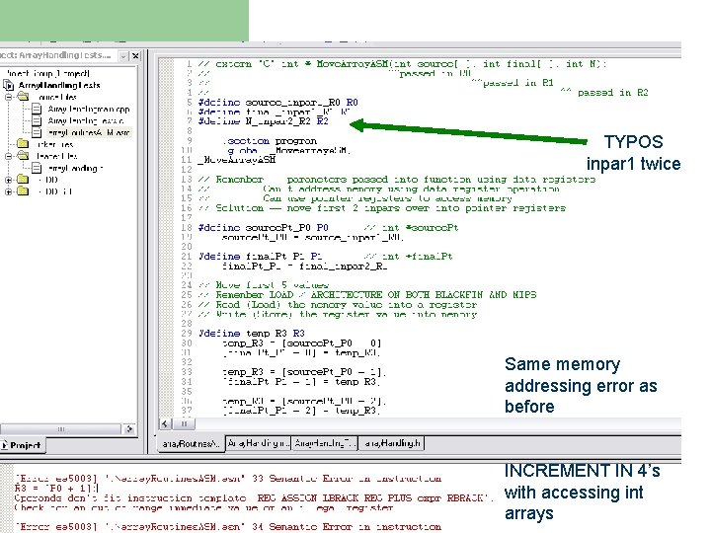The image size is (711, 533).
Task: Select the ArrayHandlingTests project node
Action: tap(59, 85)
